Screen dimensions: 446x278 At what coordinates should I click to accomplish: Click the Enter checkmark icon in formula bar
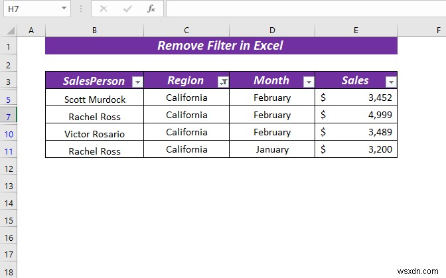(127, 9)
